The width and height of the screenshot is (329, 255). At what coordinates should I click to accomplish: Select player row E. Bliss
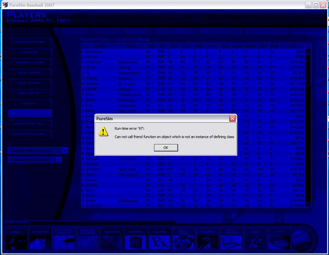pos(193,190)
